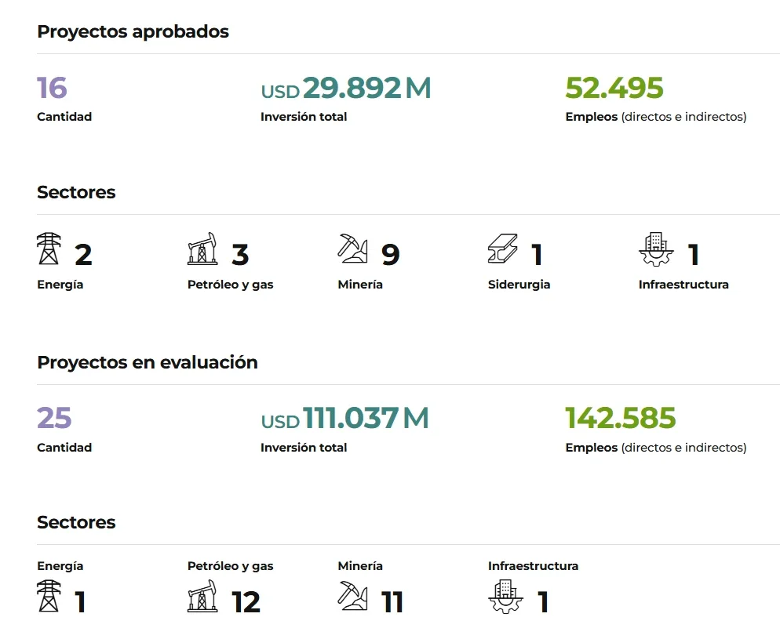Select the pickaxe icon beside number 11
The width and height of the screenshot is (780, 639).
coord(352,596)
